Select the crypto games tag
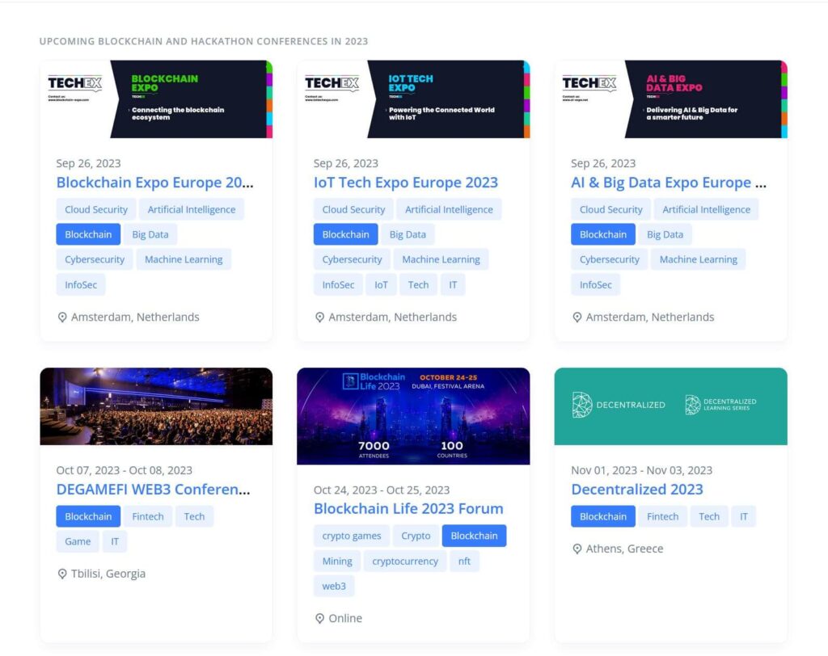 pyautogui.click(x=352, y=536)
